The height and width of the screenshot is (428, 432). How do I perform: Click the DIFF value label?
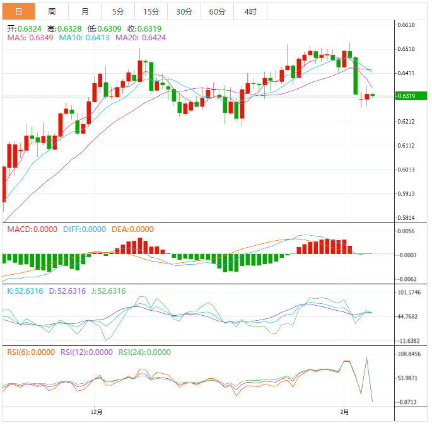pyautogui.click(x=85, y=229)
